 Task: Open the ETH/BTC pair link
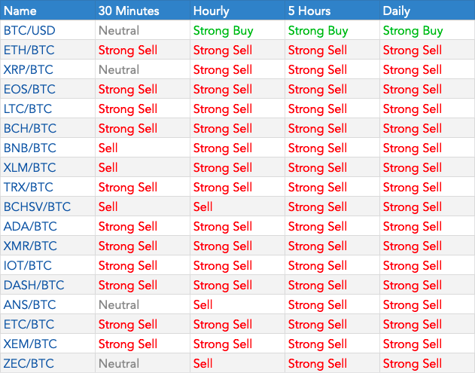pyautogui.click(x=29, y=50)
